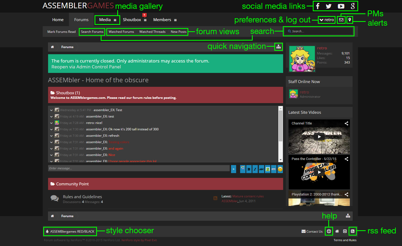Screen dimensions: 402x246
Task: Toggle bold formatting in shoutbox
Action: (249, 169)
